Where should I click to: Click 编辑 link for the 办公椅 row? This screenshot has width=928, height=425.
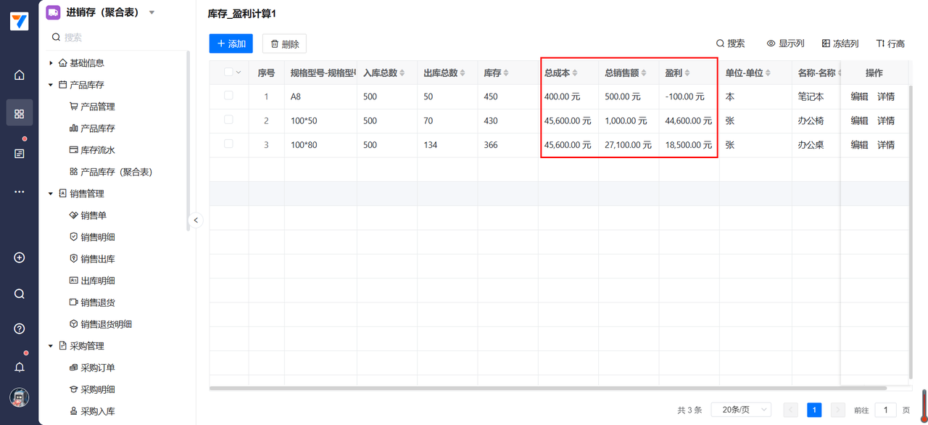(x=859, y=120)
